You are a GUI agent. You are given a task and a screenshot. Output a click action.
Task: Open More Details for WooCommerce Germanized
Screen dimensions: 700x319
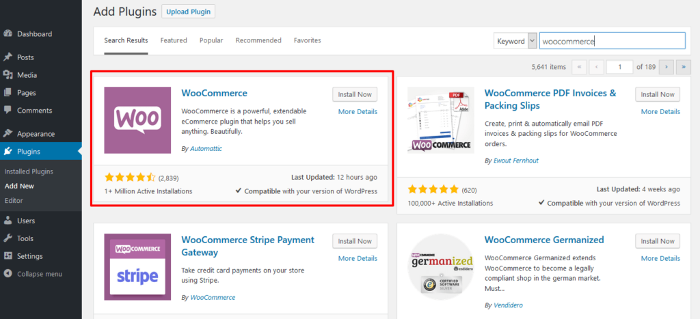pos(661,258)
